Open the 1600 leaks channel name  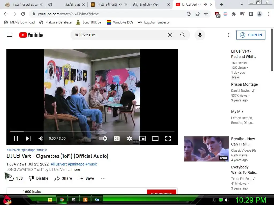pyautogui.click(x=32, y=192)
